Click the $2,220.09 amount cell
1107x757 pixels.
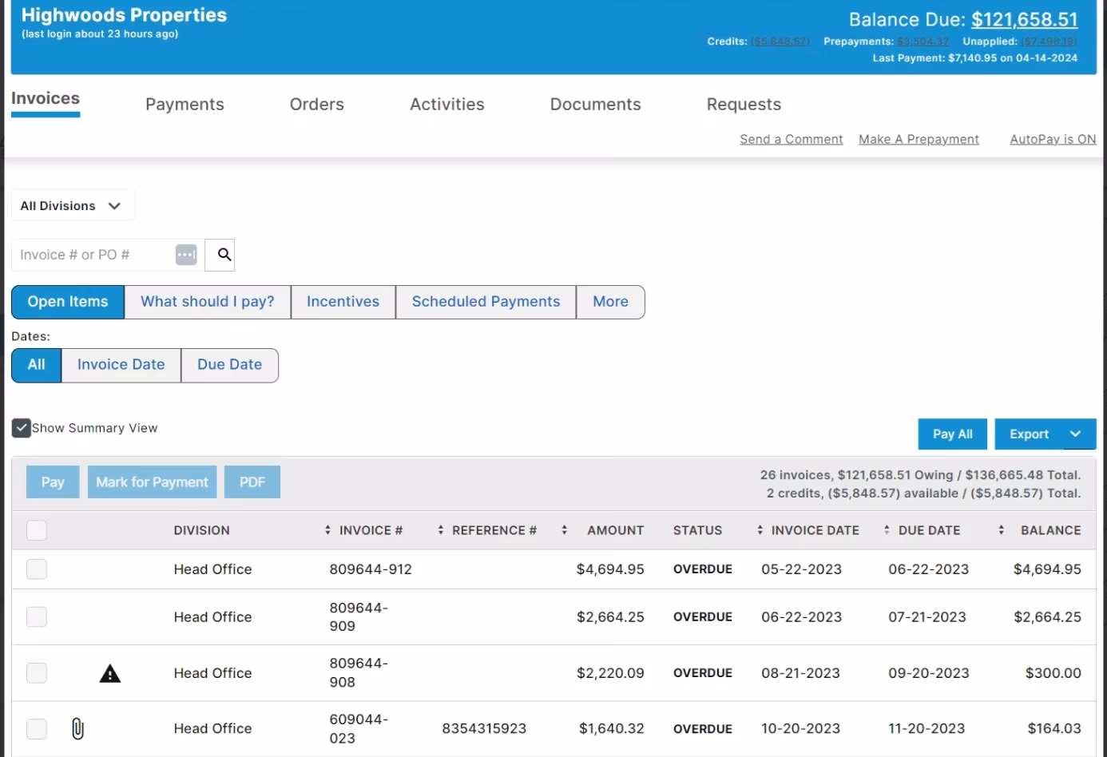[610, 673]
